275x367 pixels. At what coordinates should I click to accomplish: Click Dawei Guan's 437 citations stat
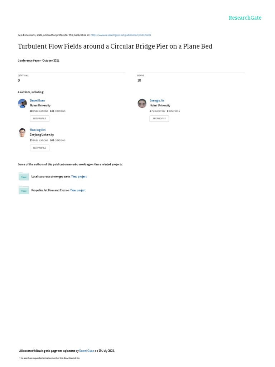point(58,111)
